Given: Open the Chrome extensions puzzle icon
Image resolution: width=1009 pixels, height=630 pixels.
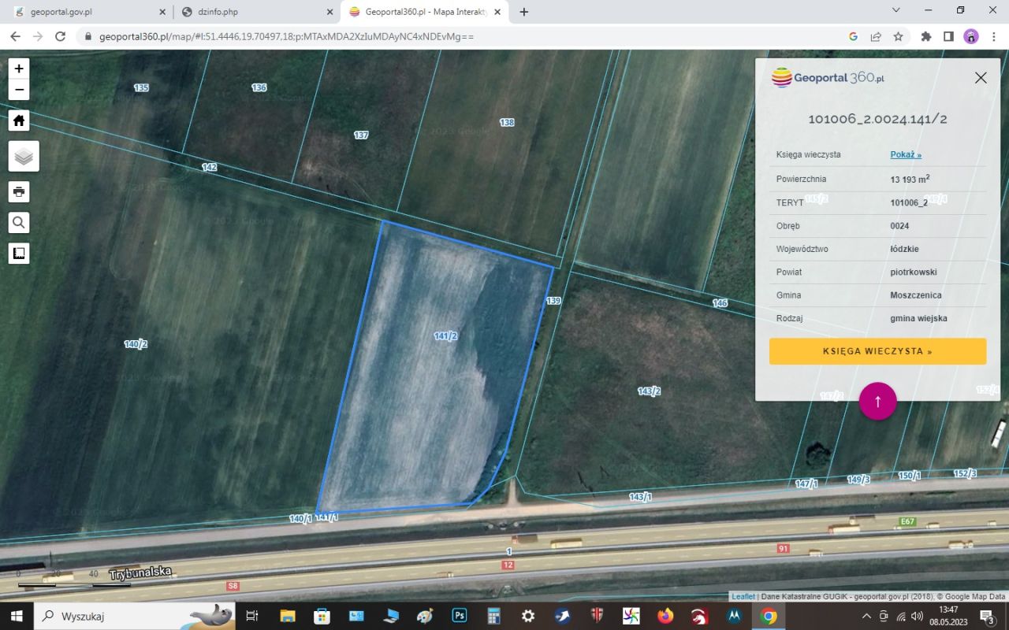Looking at the screenshot, I should 926,36.
